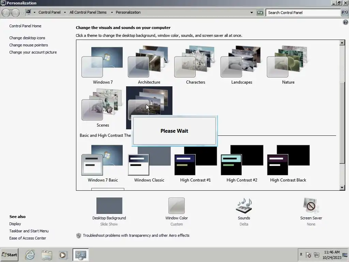The image size is (349, 262).
Task: Expand the address bar history dropdown
Action: tap(252, 13)
